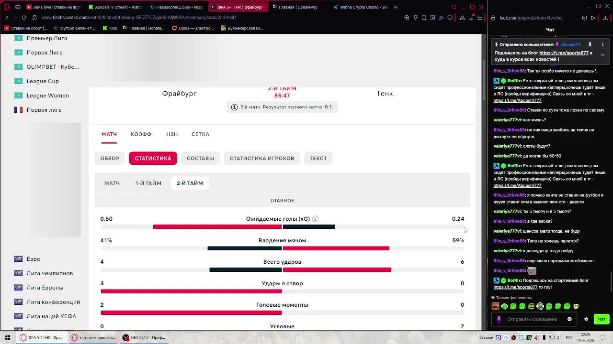Click the info icon beside 2-й матч note
613x344 pixels.
[234, 107]
